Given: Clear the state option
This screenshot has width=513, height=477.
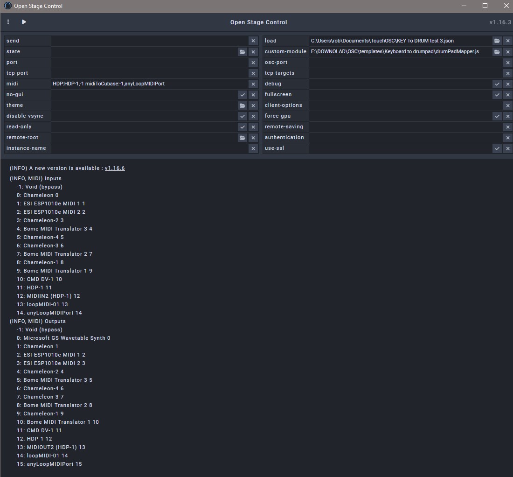Looking at the screenshot, I should click(253, 52).
